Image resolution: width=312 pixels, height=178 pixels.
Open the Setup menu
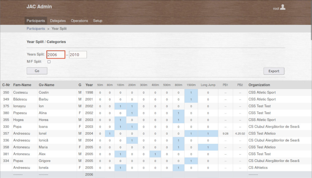click(x=98, y=21)
